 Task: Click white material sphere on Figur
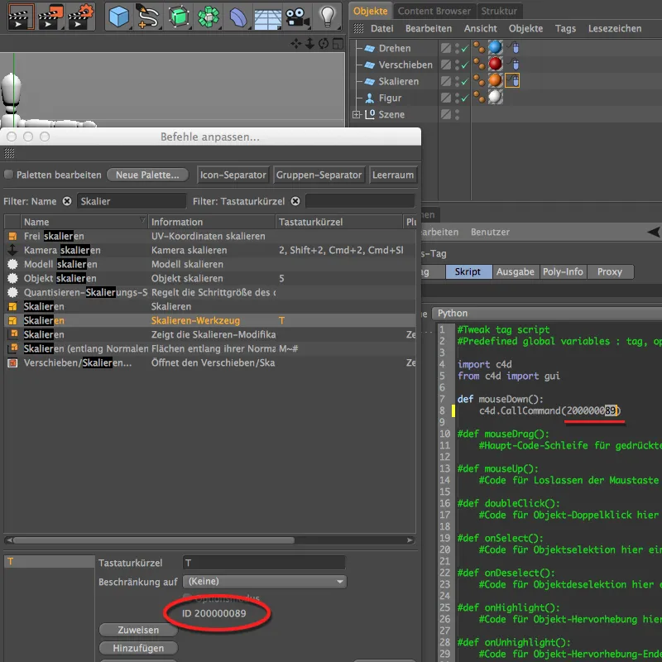click(x=495, y=97)
